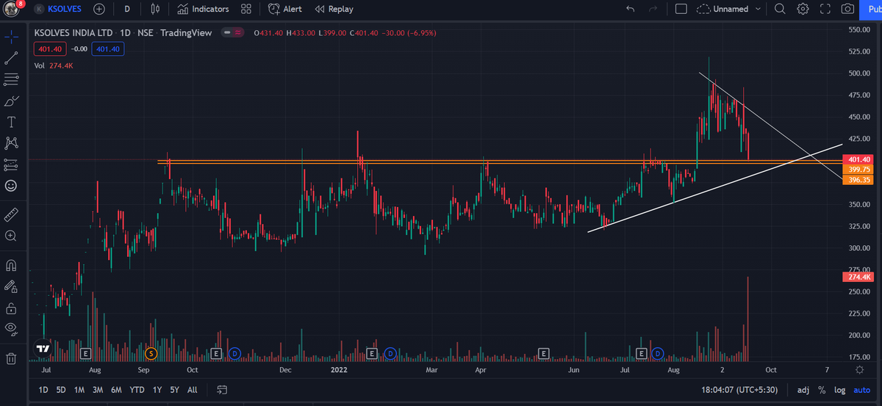Select the brush drawing tool
The width and height of the screenshot is (882, 406).
11,100
